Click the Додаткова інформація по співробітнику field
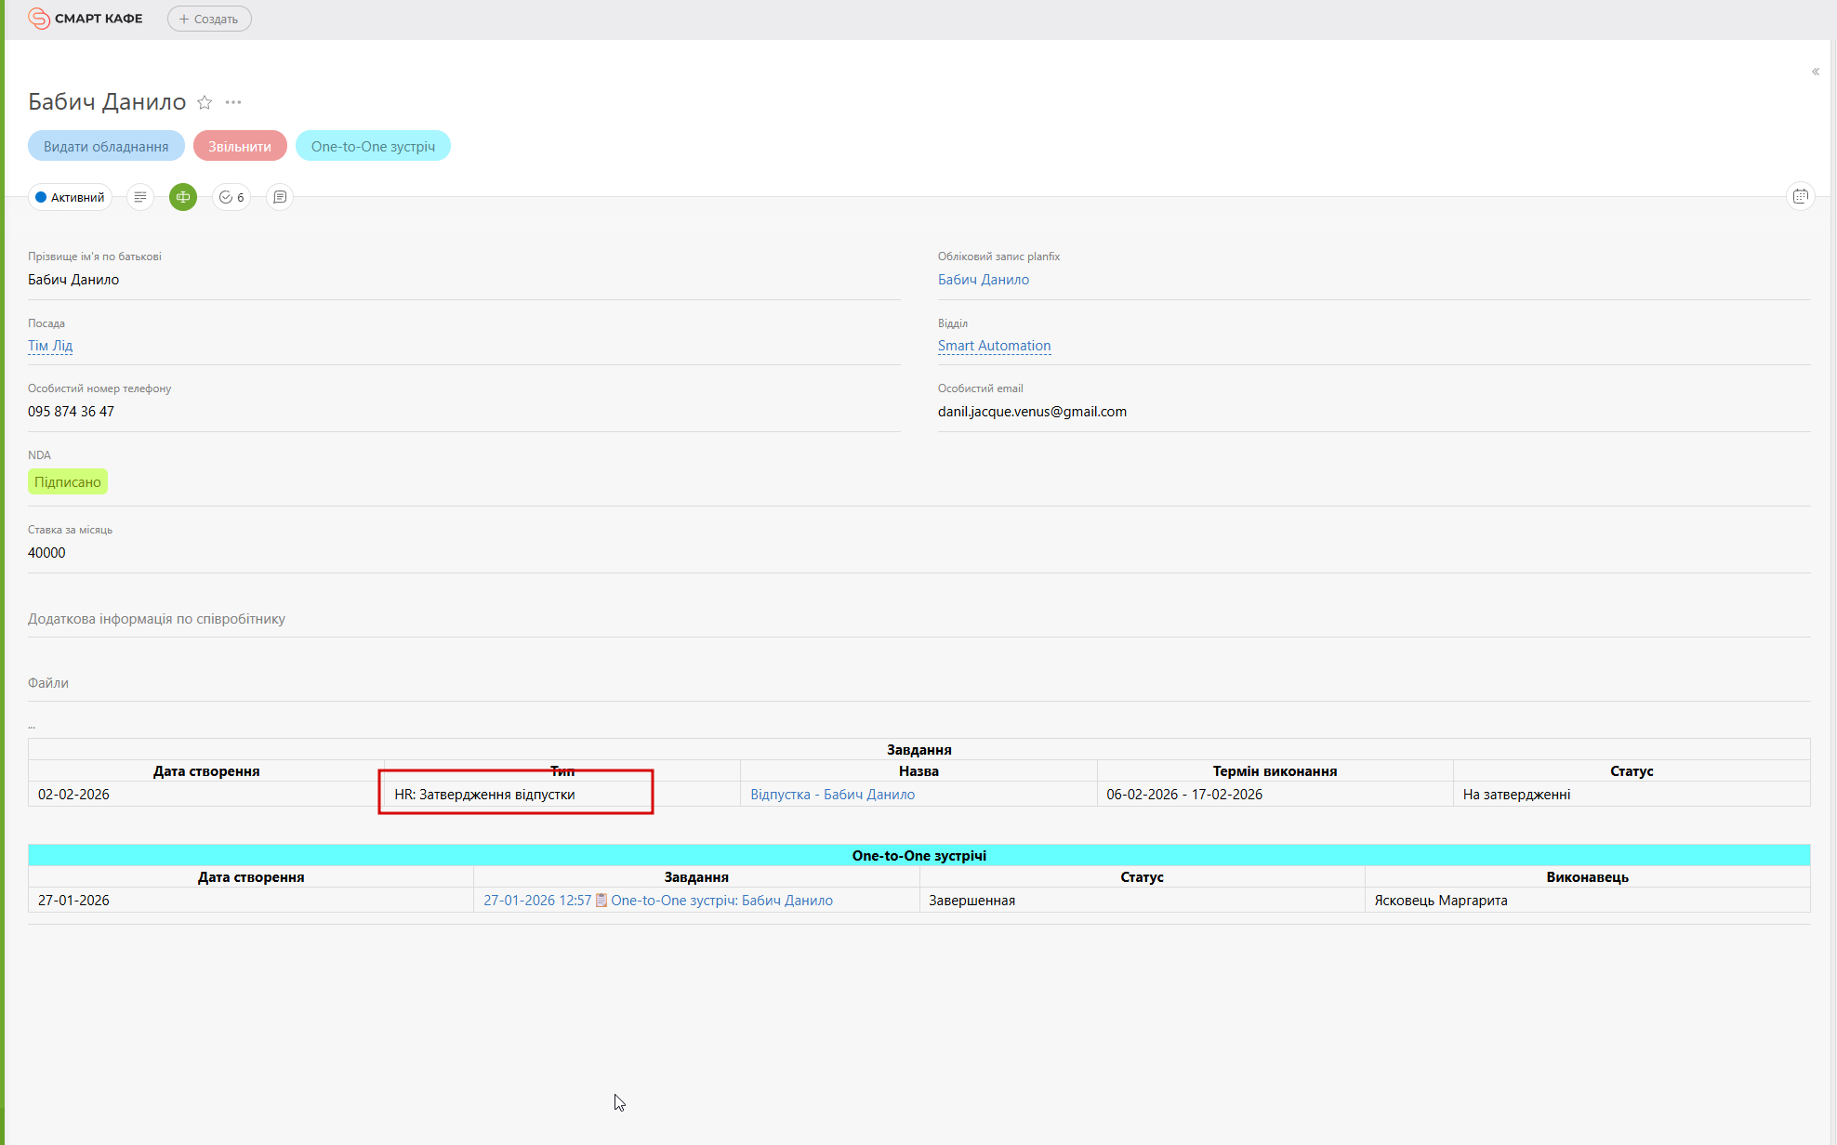Viewport: 1837px width, 1145px height. click(x=156, y=619)
